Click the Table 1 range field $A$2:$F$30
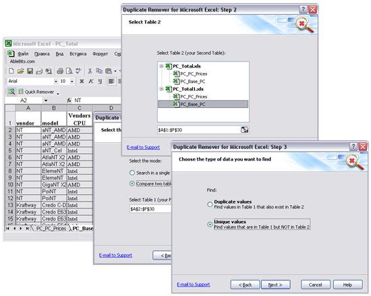This screenshot has width=371, height=296. [150, 209]
